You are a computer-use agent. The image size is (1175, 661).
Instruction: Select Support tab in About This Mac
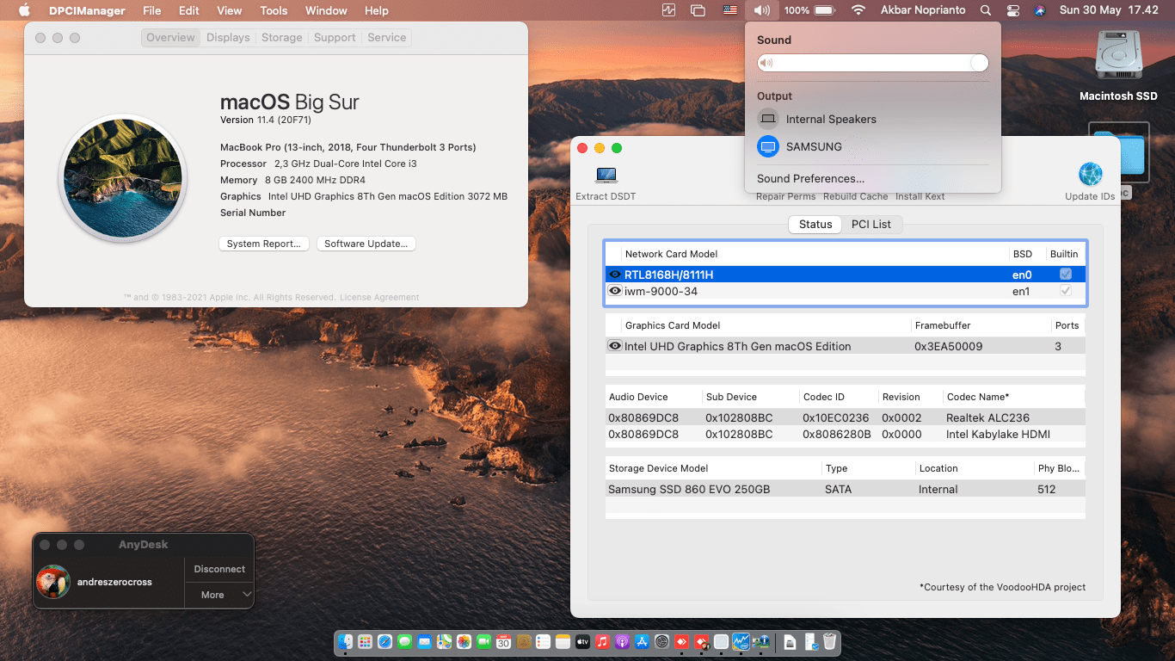click(335, 38)
